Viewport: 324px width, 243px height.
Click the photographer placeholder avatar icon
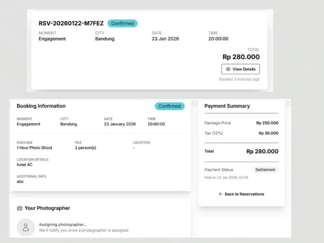tap(26, 227)
